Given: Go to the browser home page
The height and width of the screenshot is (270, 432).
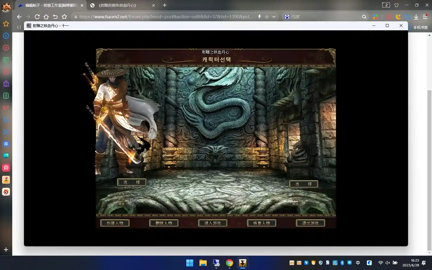Looking at the screenshot, I should (46, 17).
